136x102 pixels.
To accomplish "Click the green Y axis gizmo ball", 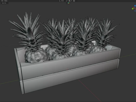I will click(x=133, y=8).
